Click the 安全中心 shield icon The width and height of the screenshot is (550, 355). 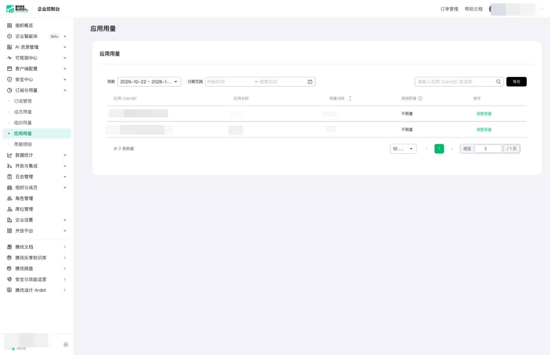pos(10,79)
